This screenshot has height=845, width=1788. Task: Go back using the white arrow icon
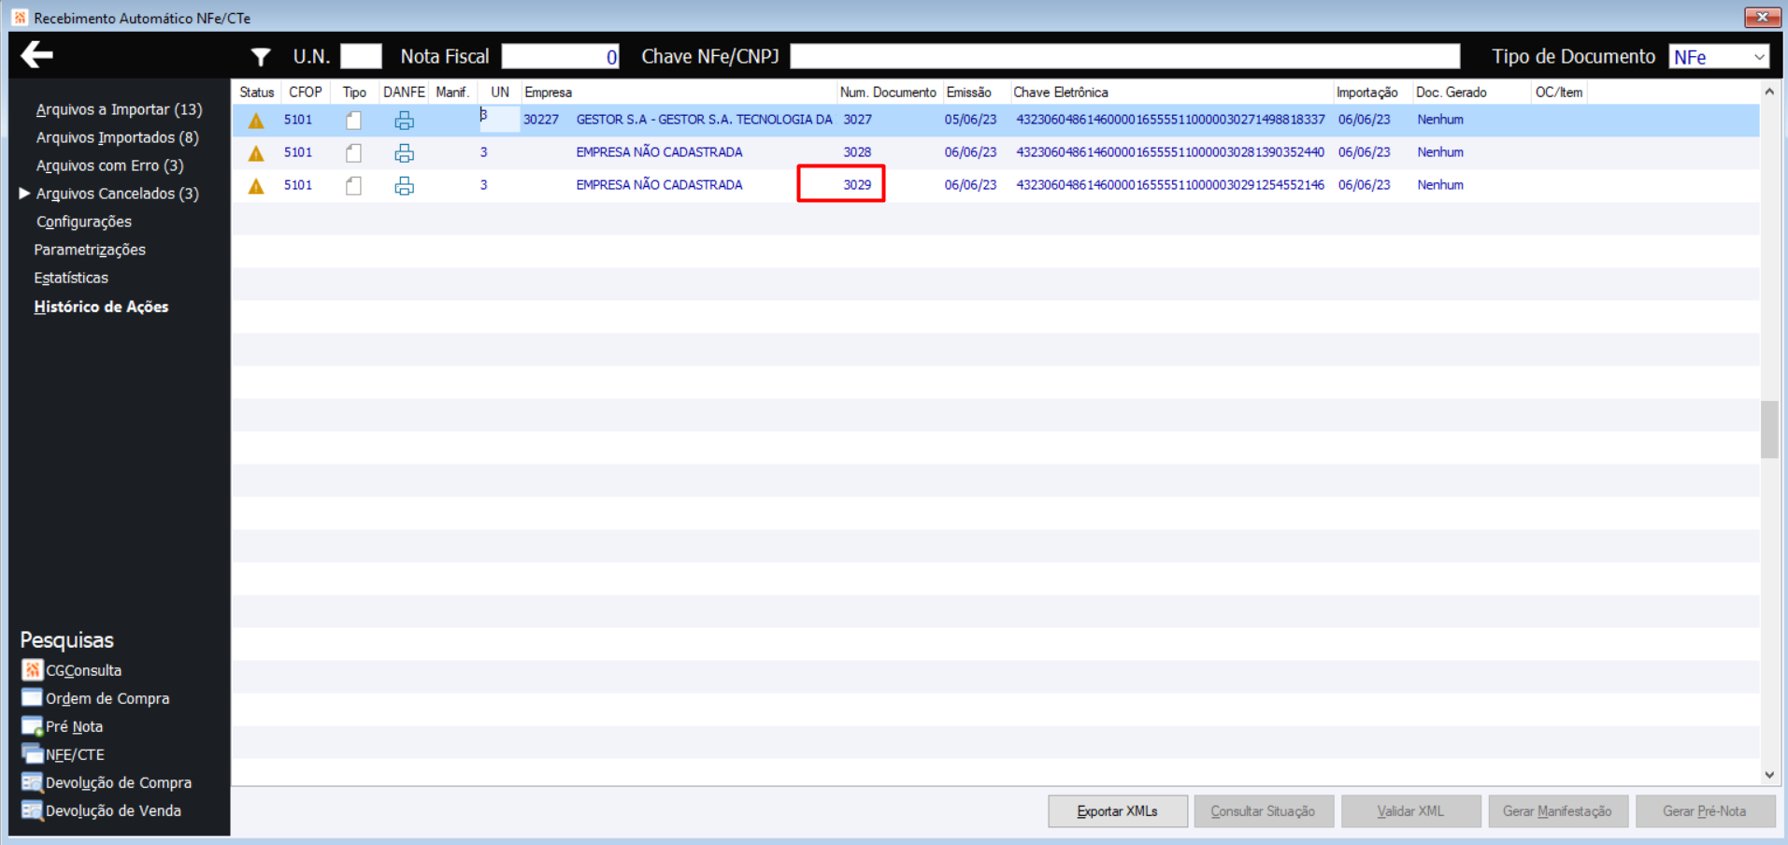point(36,55)
